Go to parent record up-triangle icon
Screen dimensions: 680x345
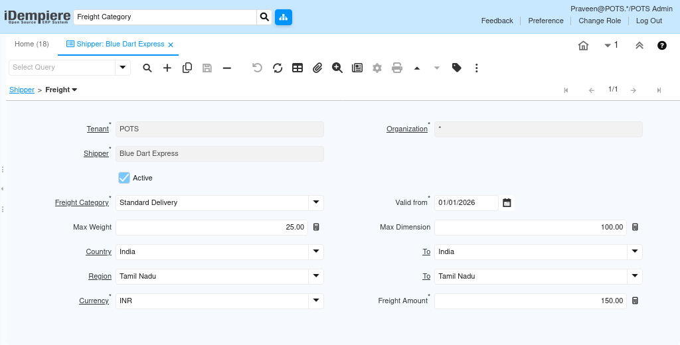417,68
